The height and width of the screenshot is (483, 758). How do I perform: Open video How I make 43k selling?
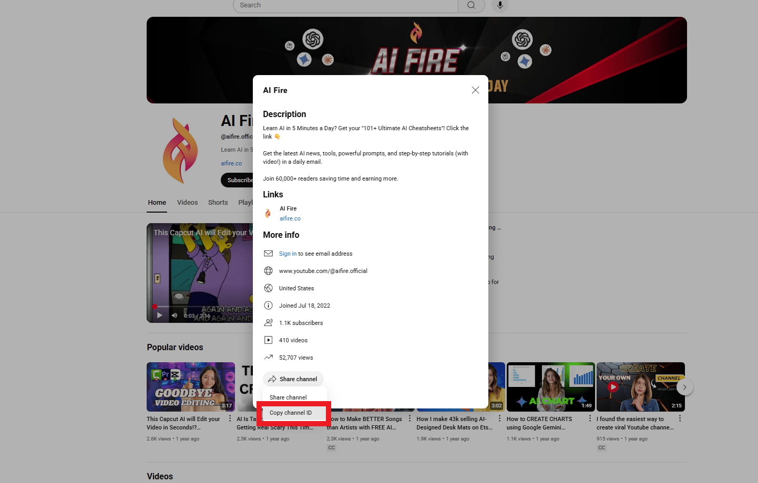(455, 423)
